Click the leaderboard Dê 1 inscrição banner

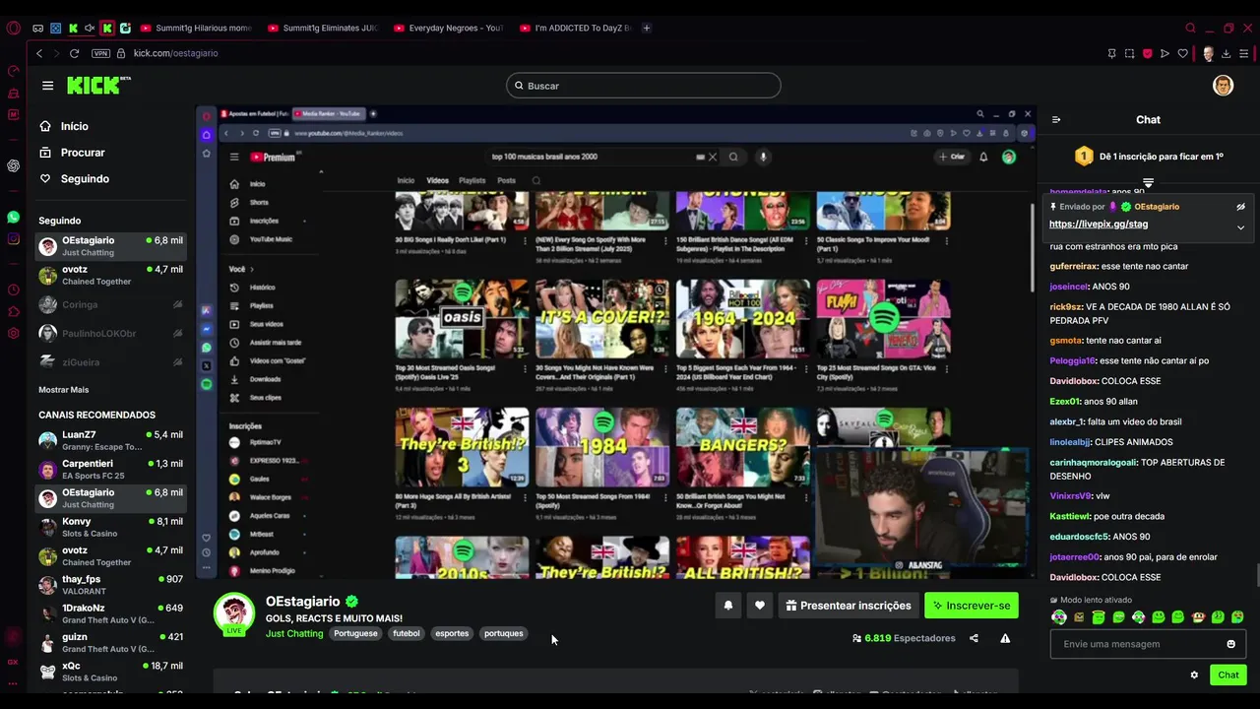[x=1148, y=157]
